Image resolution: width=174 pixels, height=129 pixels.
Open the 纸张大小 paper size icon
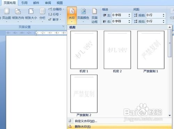coord(31,11)
